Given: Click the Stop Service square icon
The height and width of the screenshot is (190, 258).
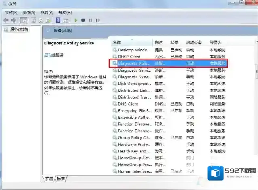Looking at the screenshot, I should [83, 20].
